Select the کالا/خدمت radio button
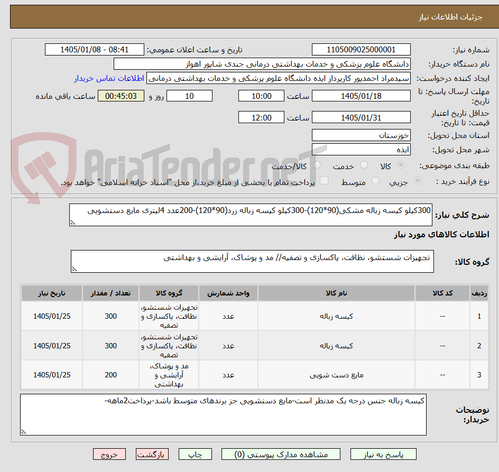The height and width of the screenshot is (472, 499). 317,165
